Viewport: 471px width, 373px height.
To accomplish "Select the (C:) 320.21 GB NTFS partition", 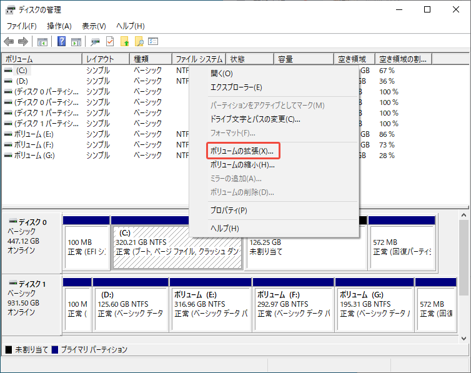I will coord(177,247).
